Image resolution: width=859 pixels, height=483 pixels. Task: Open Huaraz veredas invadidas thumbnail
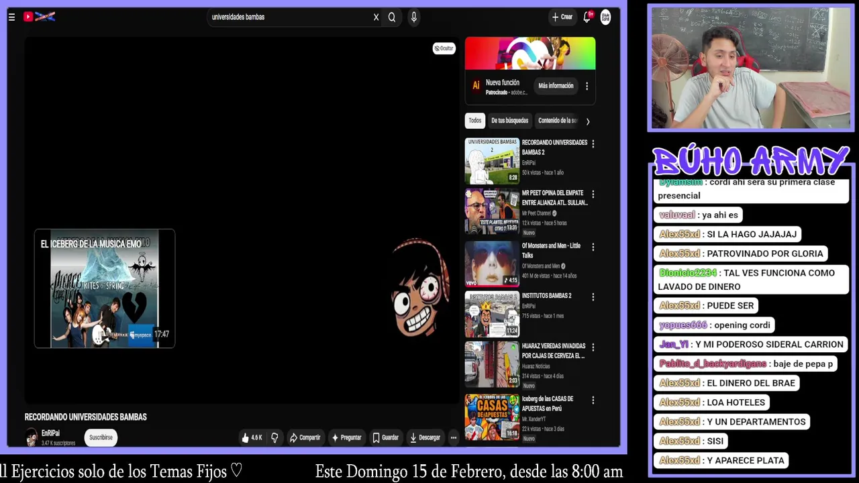coord(492,365)
